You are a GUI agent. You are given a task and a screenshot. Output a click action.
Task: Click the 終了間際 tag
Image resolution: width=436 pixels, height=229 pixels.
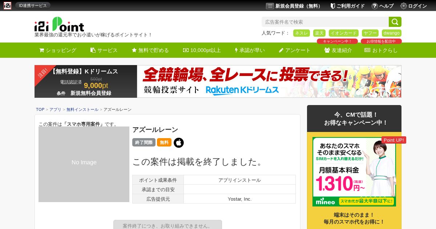144,142
